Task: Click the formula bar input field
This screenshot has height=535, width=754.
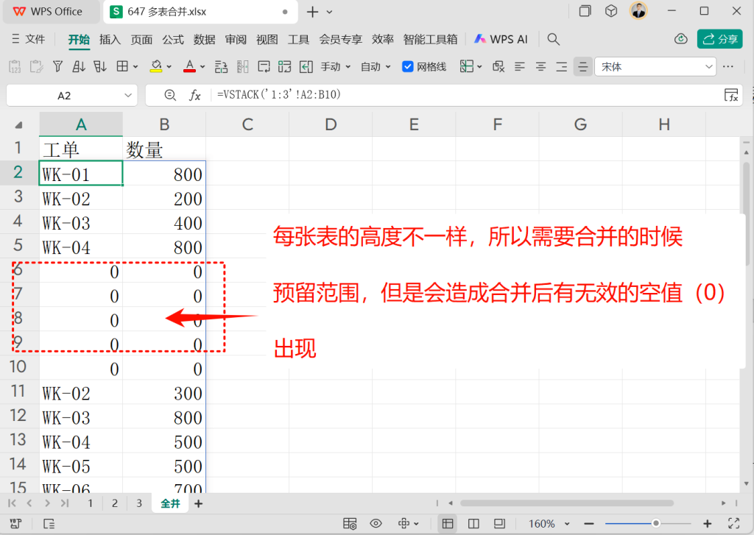Action: 466,95
